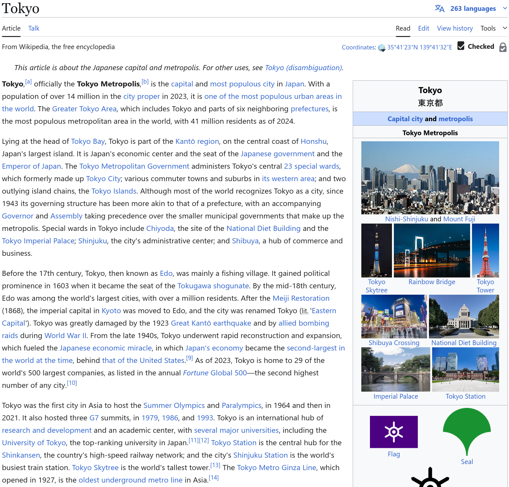The height and width of the screenshot is (487, 509).
Task: Follow the Tokugawa shogunate link
Action: point(213,286)
